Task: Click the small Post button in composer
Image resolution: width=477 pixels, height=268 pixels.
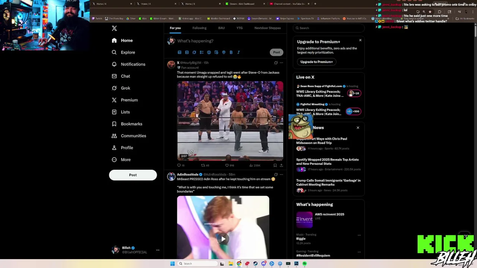Action: 277,52
